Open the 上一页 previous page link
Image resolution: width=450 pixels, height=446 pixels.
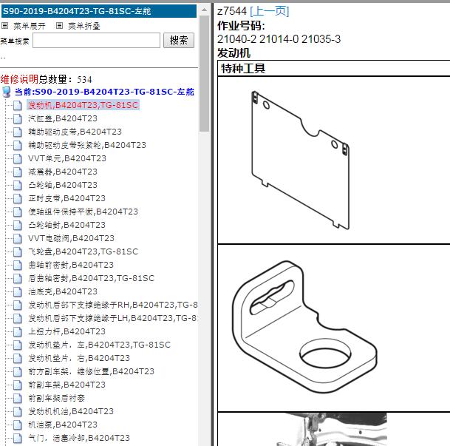pos(270,11)
